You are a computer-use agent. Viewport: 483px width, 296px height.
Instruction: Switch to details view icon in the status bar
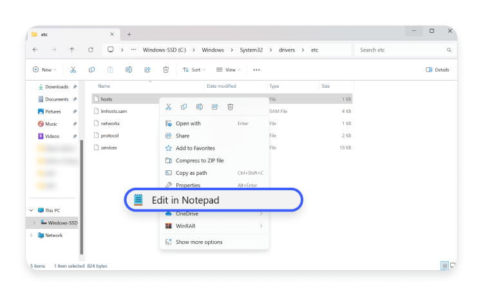coord(444,266)
